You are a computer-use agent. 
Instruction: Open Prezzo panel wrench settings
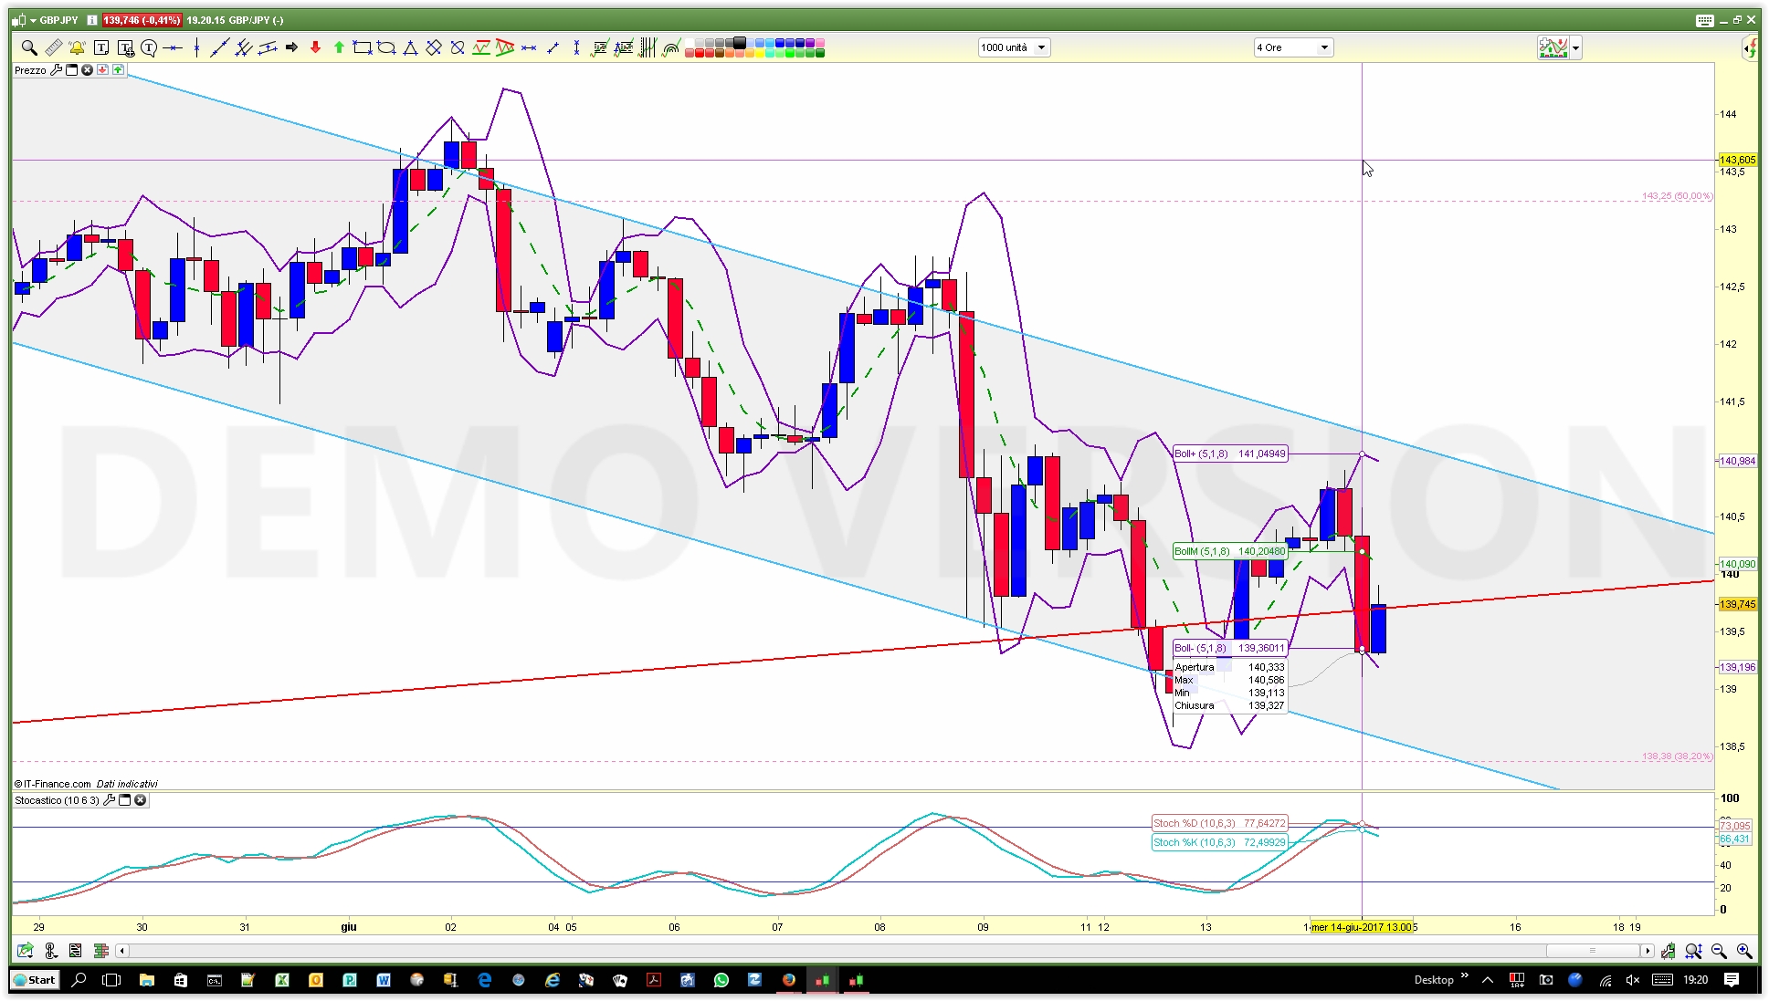(x=56, y=70)
